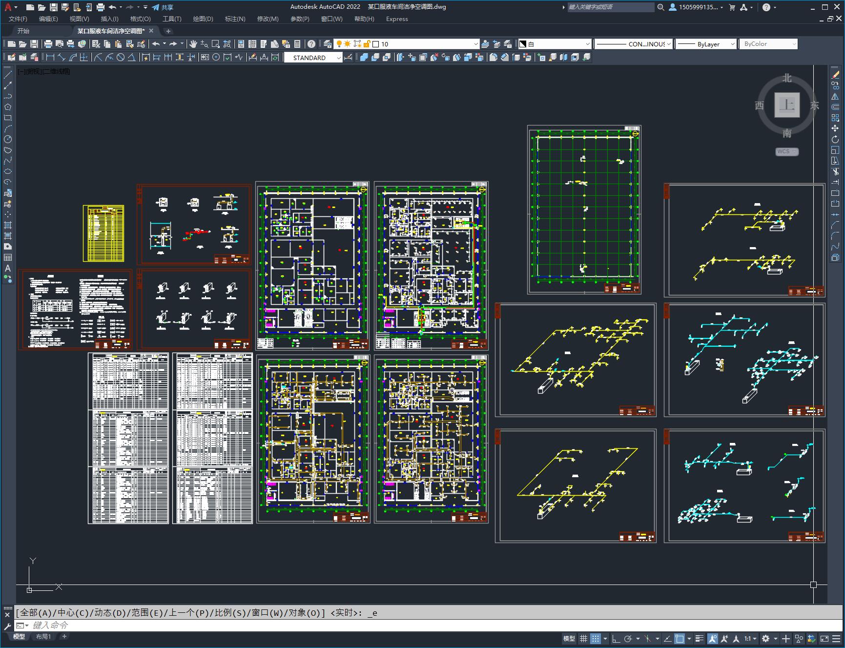Open the Layer Properties manager icon
This screenshot has height=648, width=845.
328,44
